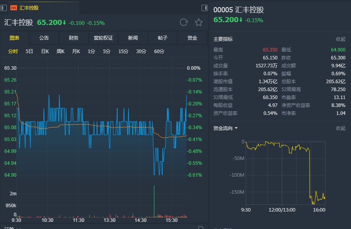Click the -150M fund flow axis label
Screen dimensions: 351x229
(x=237, y=192)
